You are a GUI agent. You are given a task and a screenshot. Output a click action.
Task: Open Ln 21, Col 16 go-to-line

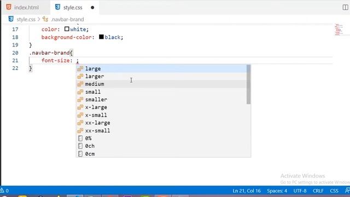tap(247, 191)
